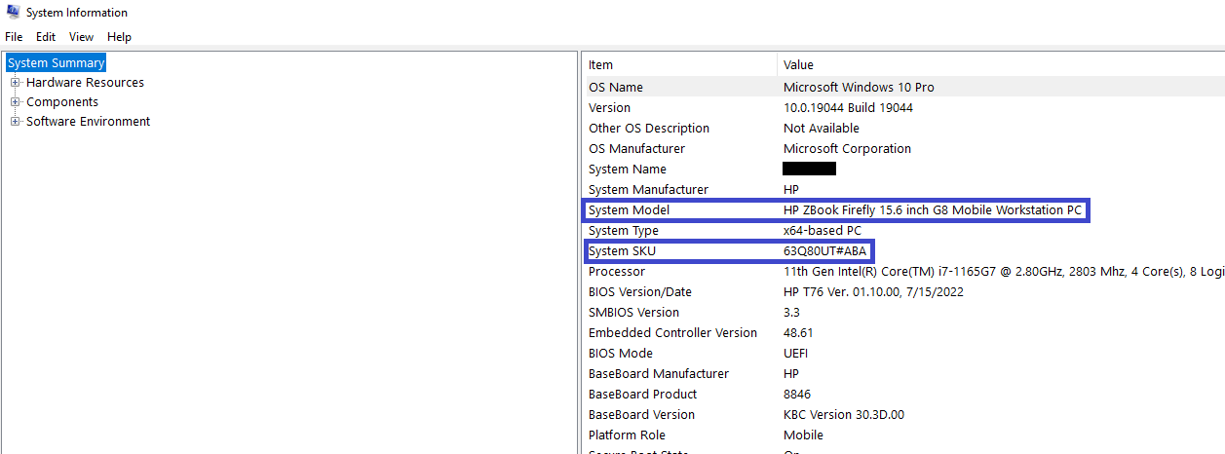Select Hardware Resources label in tree

(85, 83)
